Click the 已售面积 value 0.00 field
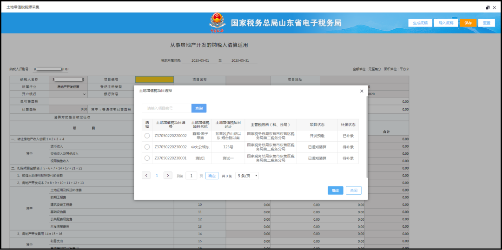The height and width of the screenshot is (250, 502). point(68,109)
